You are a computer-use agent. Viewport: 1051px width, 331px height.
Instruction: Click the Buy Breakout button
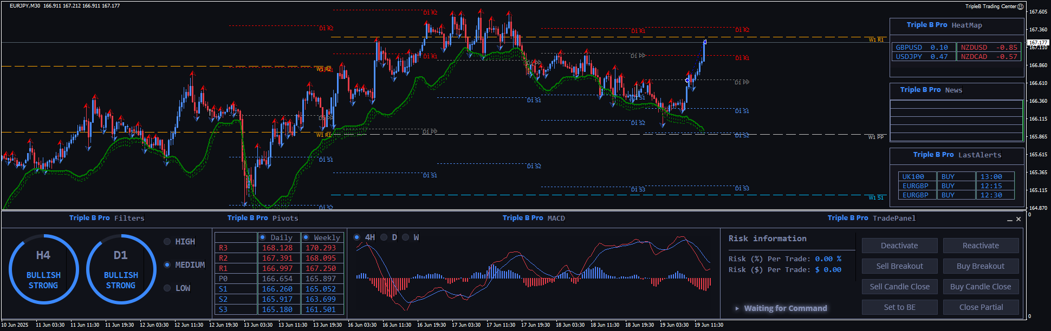tap(981, 266)
